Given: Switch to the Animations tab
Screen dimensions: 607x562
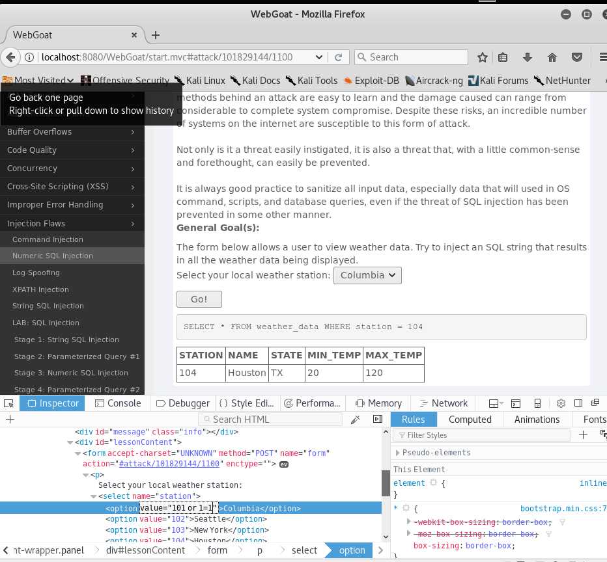Looking at the screenshot, I should pos(537,420).
